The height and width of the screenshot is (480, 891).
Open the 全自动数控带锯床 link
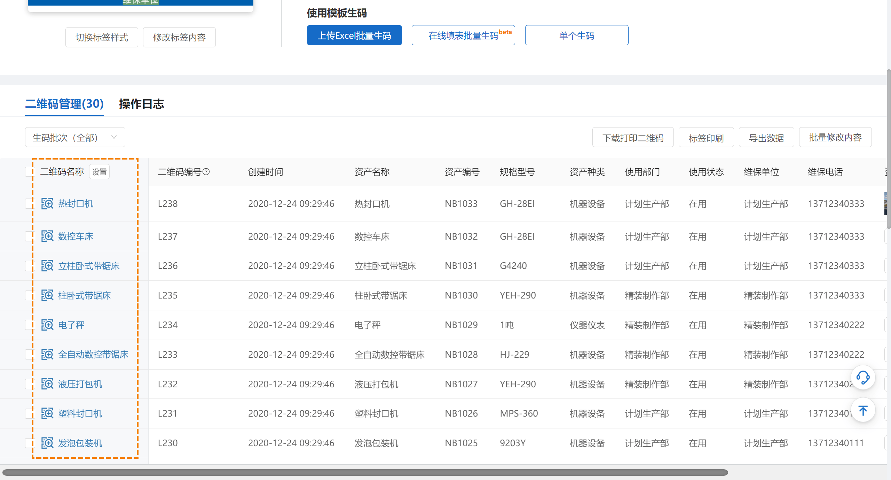click(93, 355)
